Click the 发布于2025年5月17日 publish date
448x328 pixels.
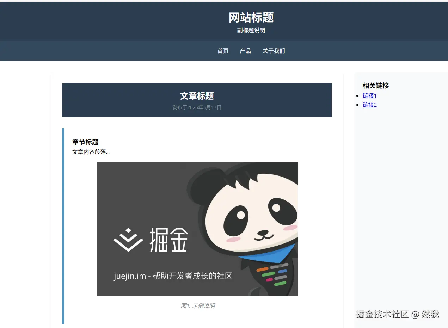tap(197, 107)
